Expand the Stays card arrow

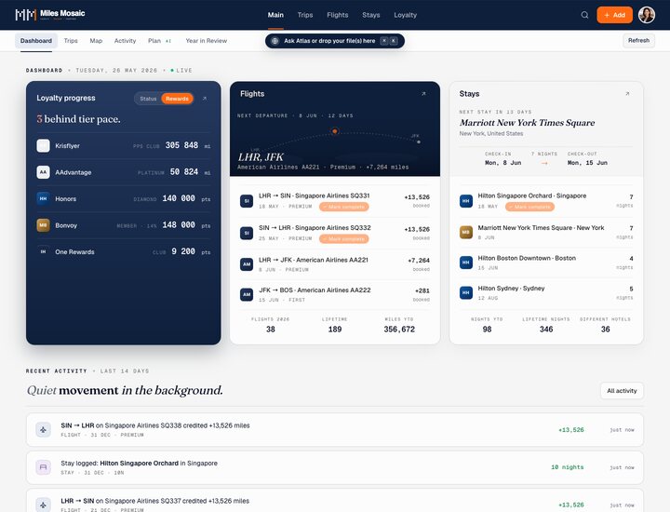coord(627,94)
